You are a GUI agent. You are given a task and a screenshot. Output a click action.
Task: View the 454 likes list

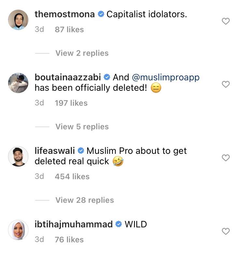click(72, 176)
